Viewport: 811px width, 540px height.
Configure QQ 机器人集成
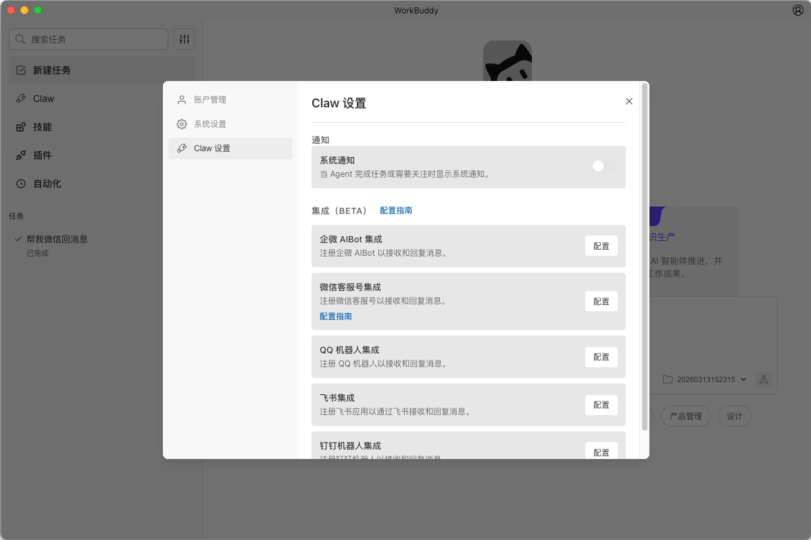point(601,357)
